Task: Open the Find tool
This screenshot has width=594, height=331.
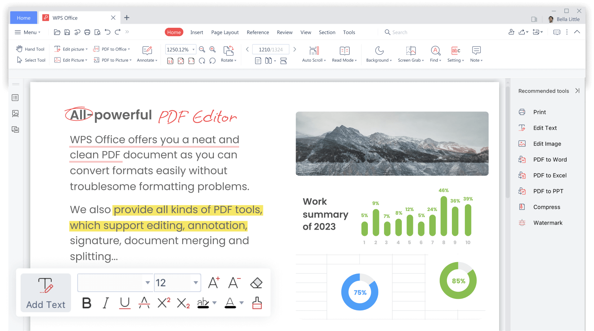Action: (435, 54)
